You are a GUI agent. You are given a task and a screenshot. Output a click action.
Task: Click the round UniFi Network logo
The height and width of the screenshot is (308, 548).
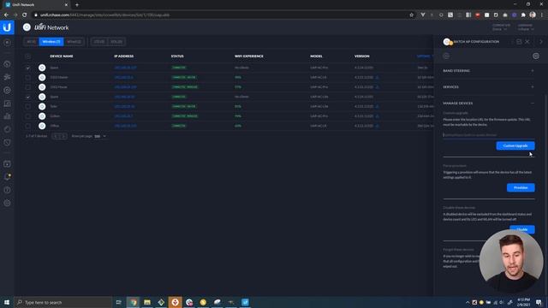pos(27,27)
